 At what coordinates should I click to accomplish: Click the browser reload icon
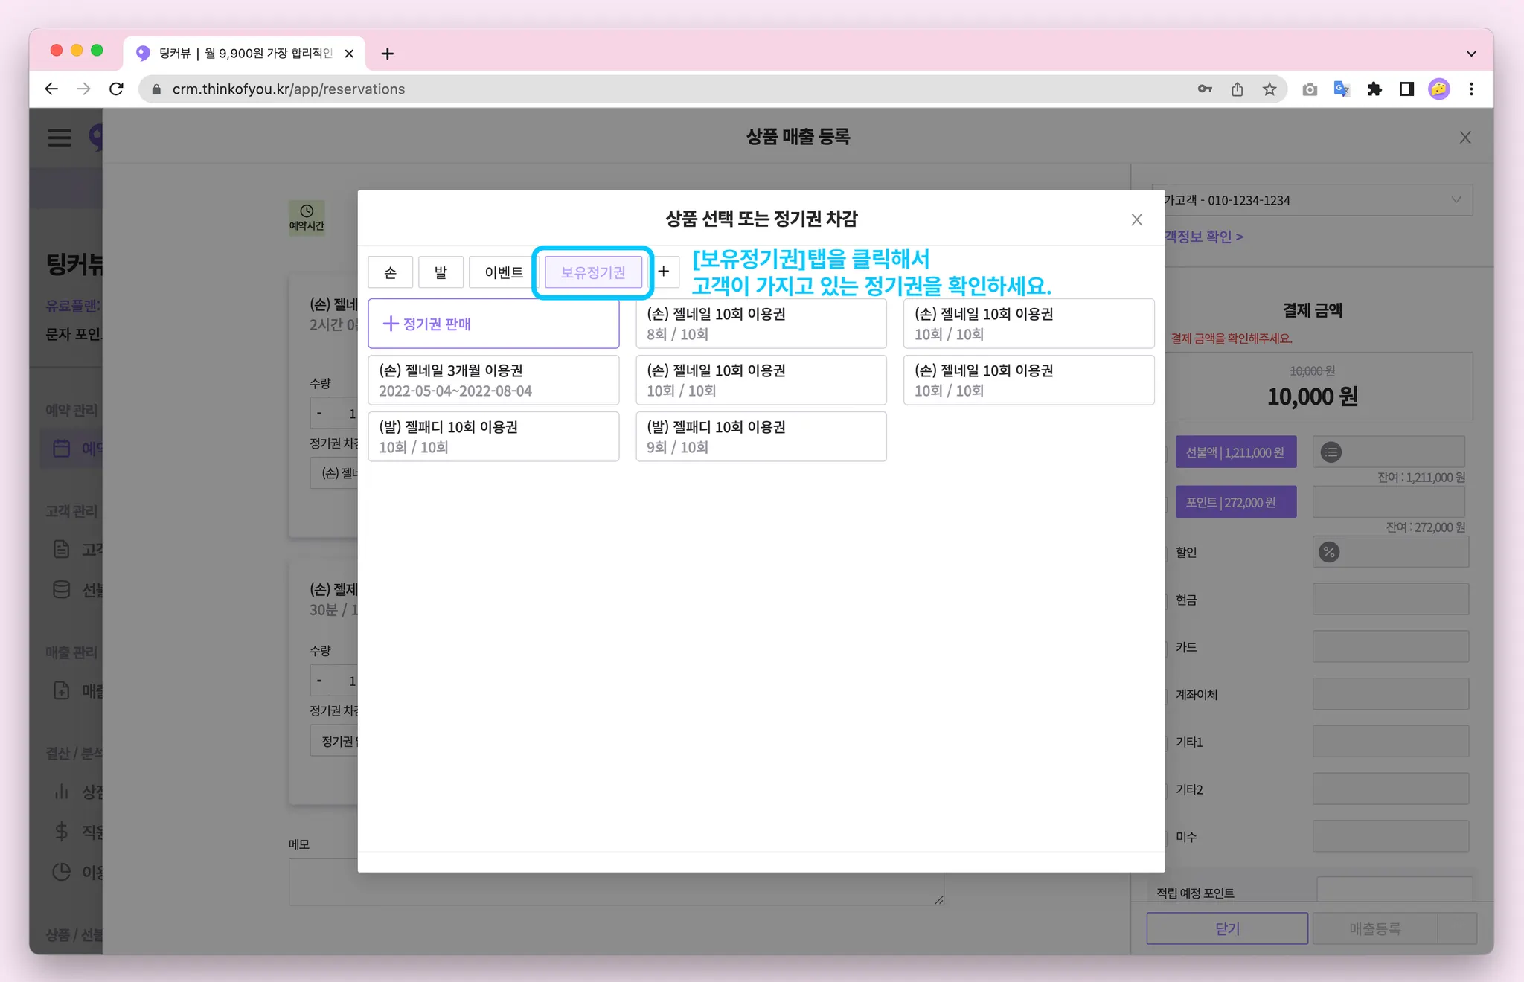coord(116,89)
